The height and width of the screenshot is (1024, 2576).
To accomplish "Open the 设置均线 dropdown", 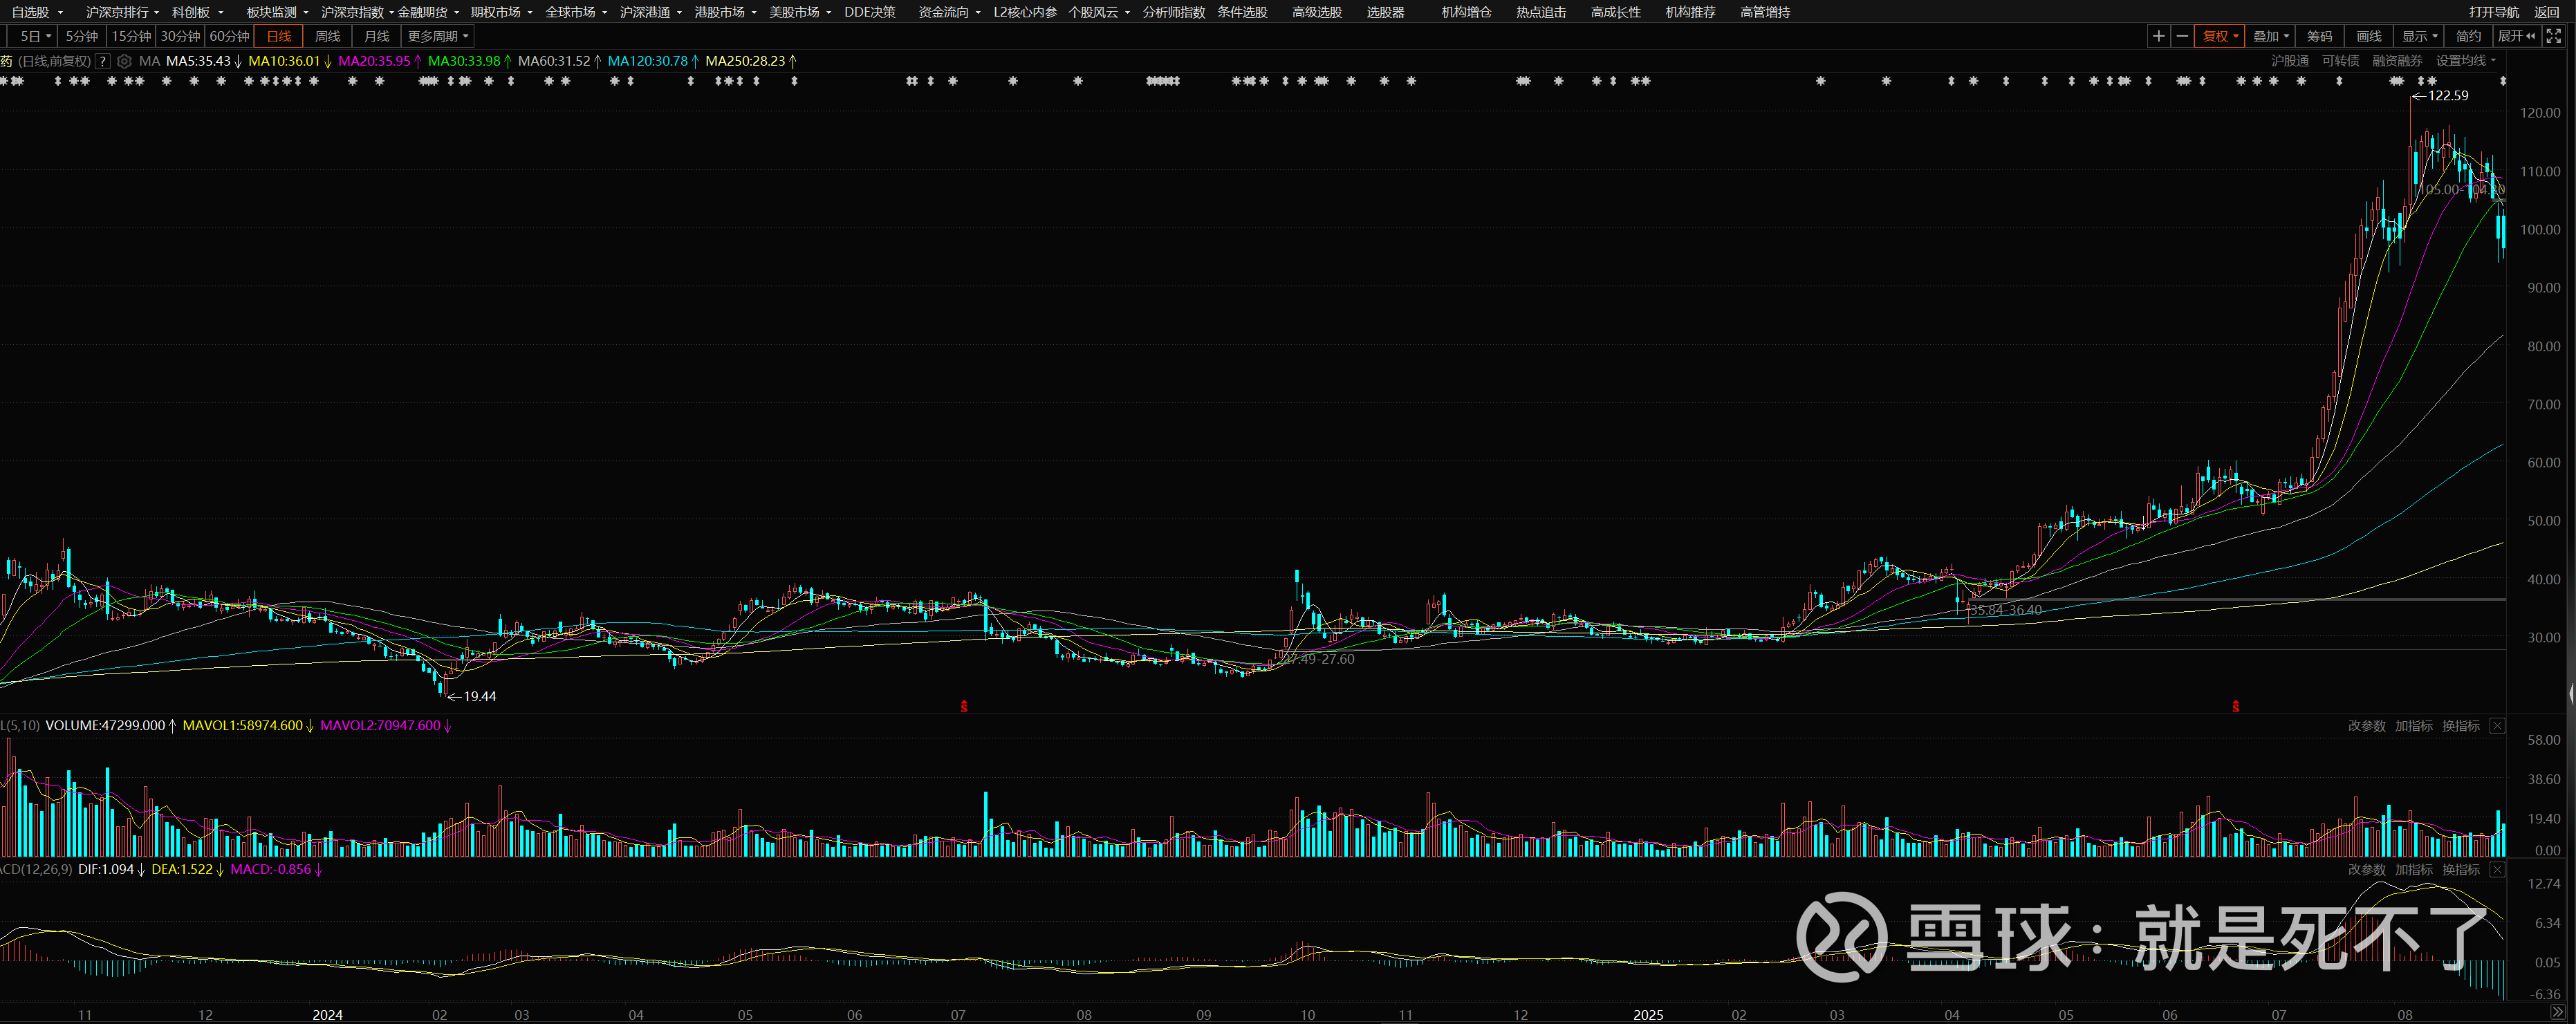I will tap(2465, 61).
